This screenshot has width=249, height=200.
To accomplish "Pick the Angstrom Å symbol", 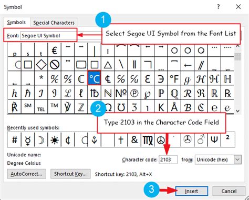I will tap(174, 106).
